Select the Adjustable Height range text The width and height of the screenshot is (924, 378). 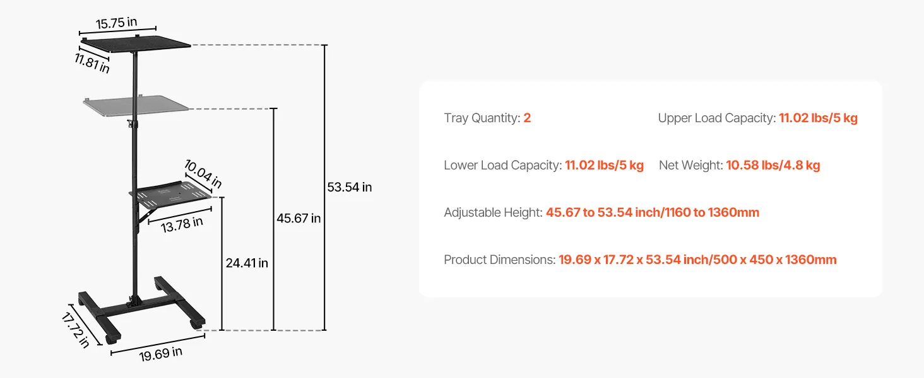652,212
